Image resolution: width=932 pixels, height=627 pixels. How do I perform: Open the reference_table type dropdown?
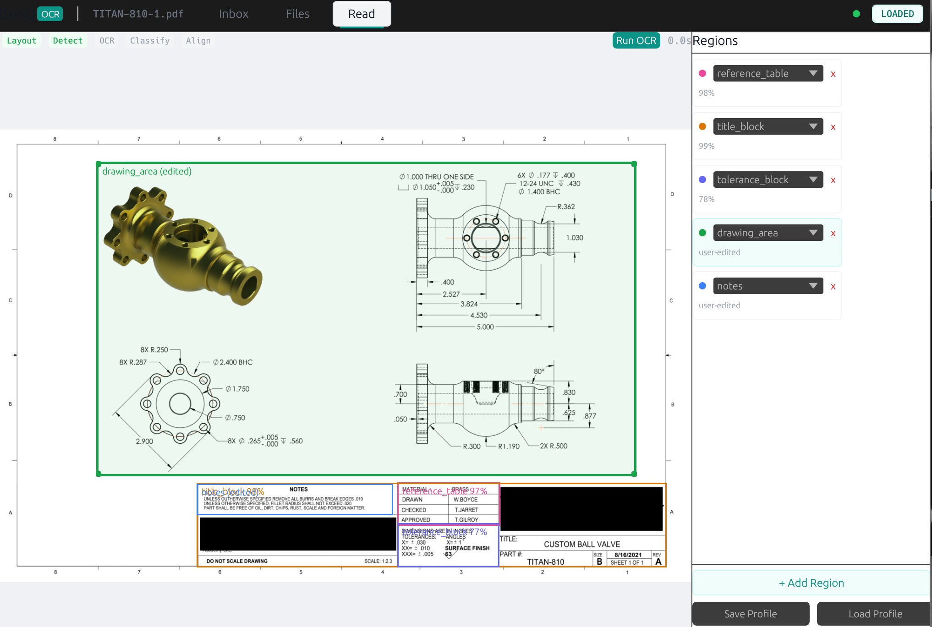pos(768,73)
